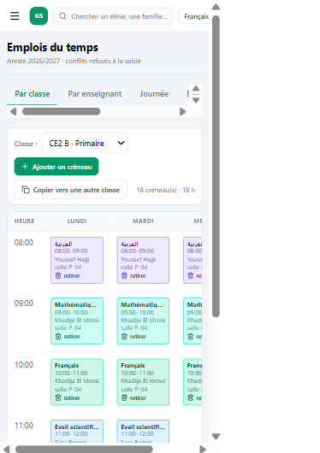
Task: Open the Classe dropdown CE2 B Primaire
Action: coord(85,143)
